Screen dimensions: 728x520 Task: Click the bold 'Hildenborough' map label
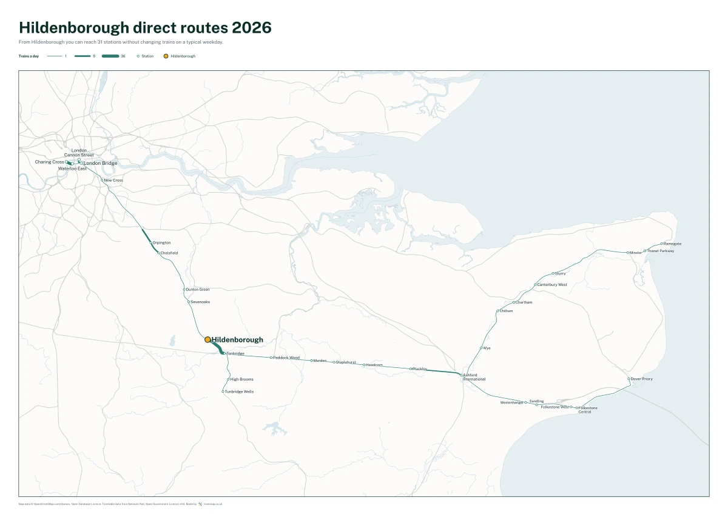tap(237, 340)
